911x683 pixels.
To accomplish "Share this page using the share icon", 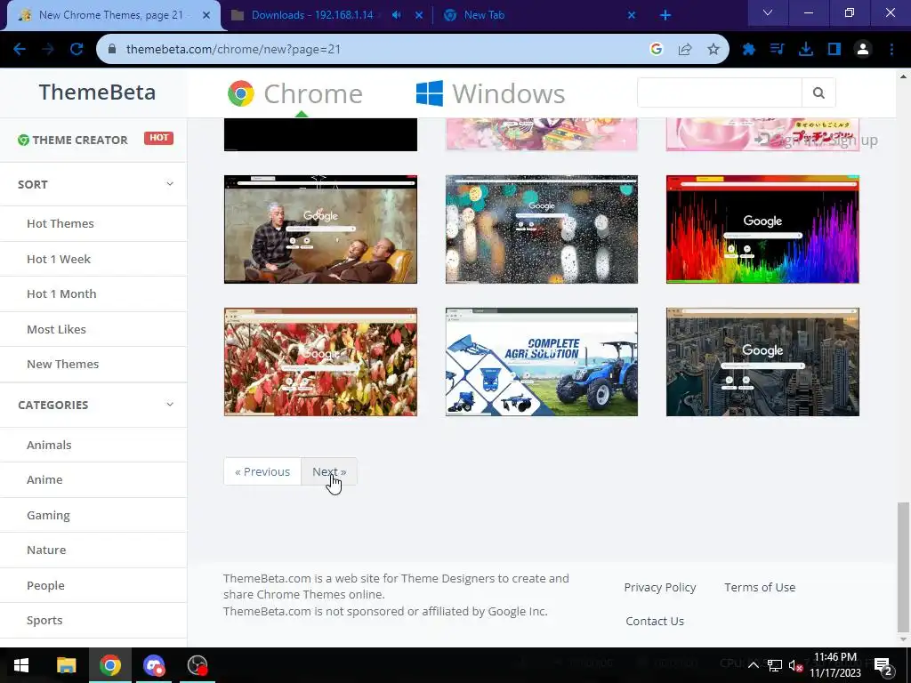I will pyautogui.click(x=685, y=50).
